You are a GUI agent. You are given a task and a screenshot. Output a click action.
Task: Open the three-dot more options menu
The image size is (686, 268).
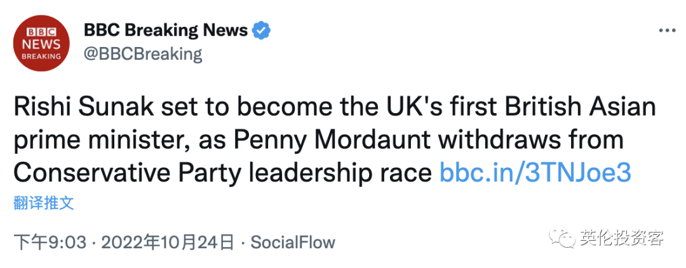(667, 30)
